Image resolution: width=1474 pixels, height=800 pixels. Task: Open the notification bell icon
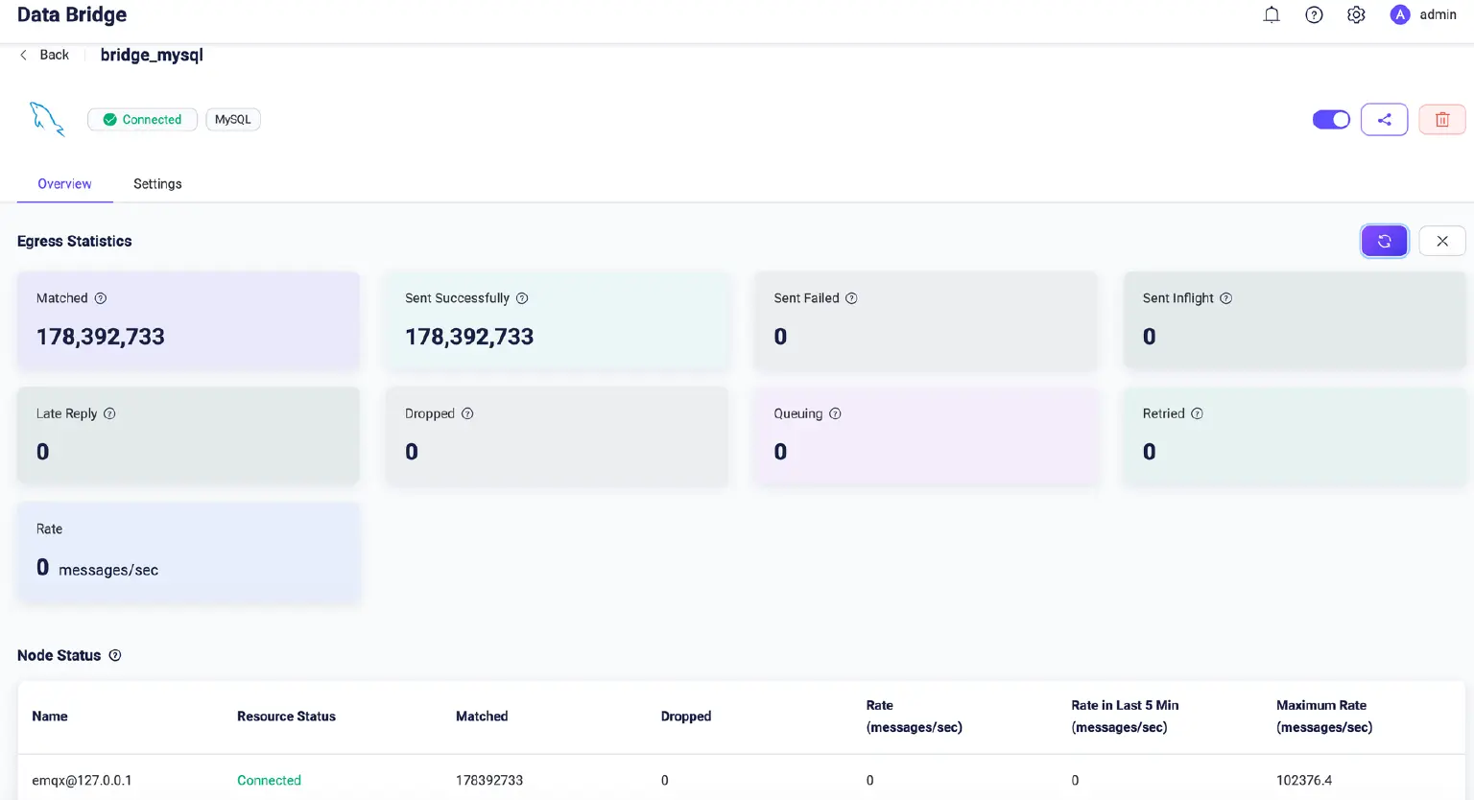[x=1271, y=14]
